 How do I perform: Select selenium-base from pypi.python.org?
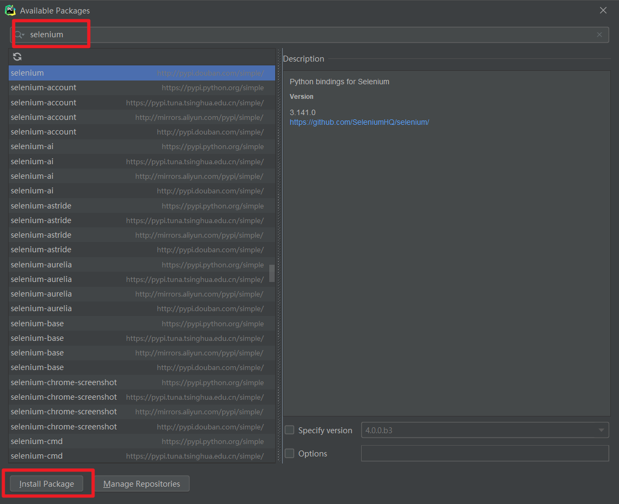pos(142,323)
